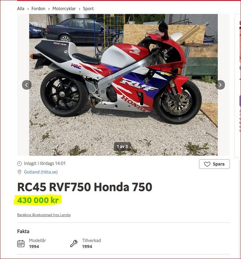
Task: Click the highlighted 430 000 kr price
Action: 38,200
